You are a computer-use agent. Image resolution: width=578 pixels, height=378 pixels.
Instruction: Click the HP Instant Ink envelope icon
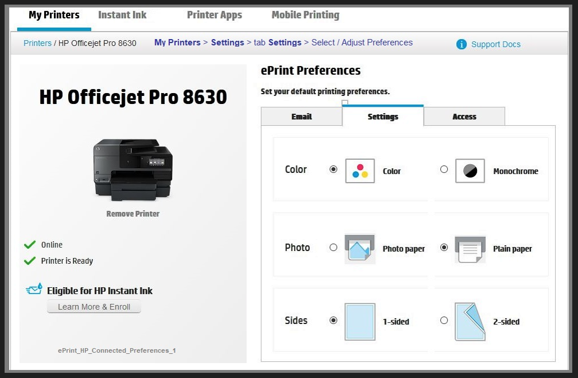tap(34, 290)
